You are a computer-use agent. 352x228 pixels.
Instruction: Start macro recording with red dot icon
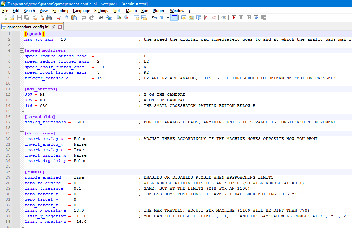(x=234, y=18)
